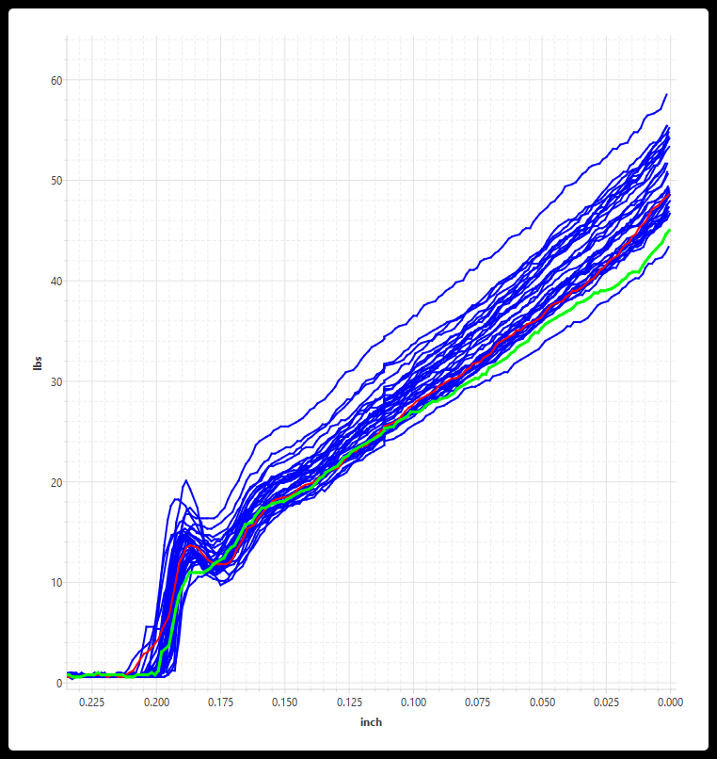Click the y-axis label 10

pos(56,583)
